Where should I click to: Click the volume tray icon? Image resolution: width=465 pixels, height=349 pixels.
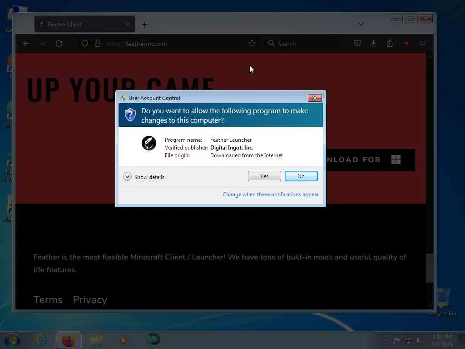(x=419, y=341)
